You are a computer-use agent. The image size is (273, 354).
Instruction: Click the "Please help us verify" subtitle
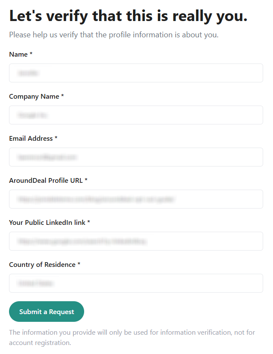(114, 35)
